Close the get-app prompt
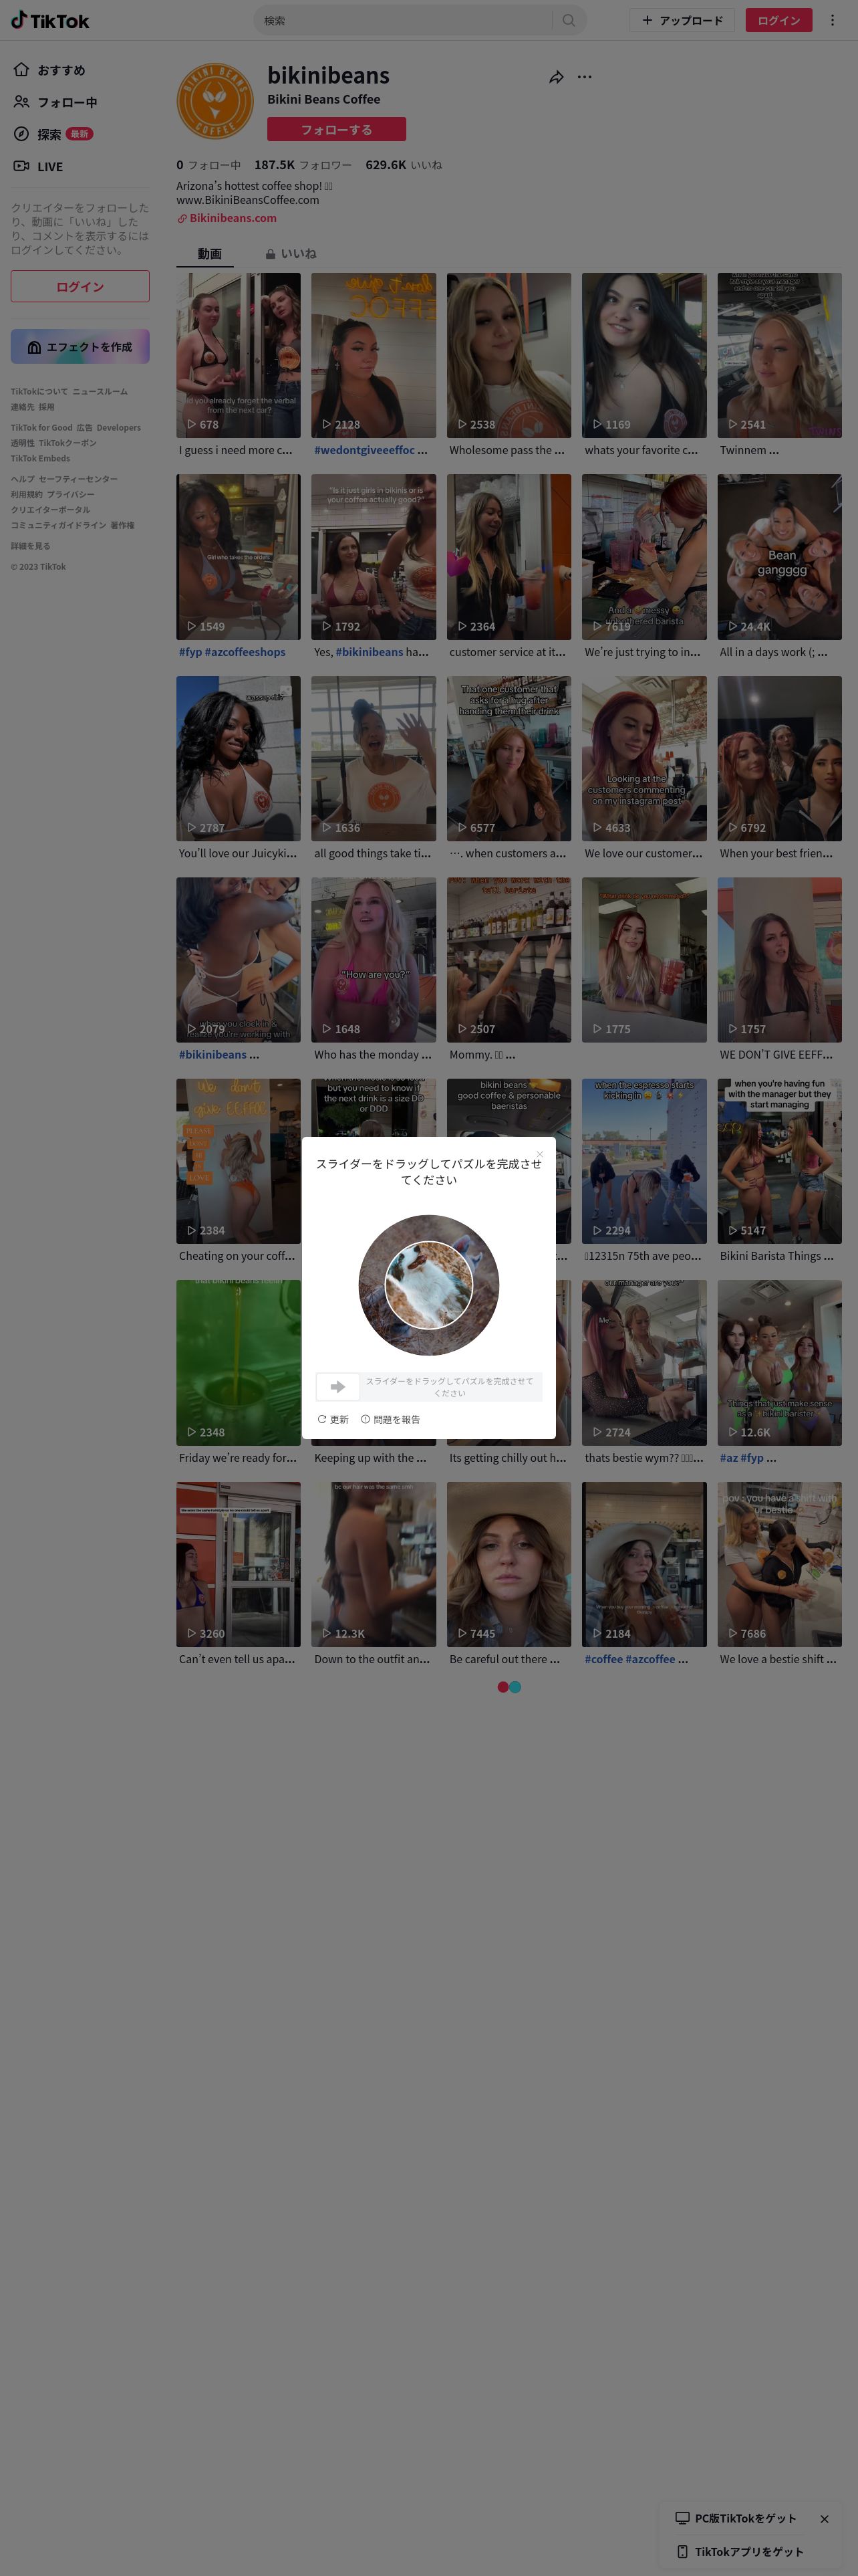The image size is (858, 2576). [x=824, y=2519]
